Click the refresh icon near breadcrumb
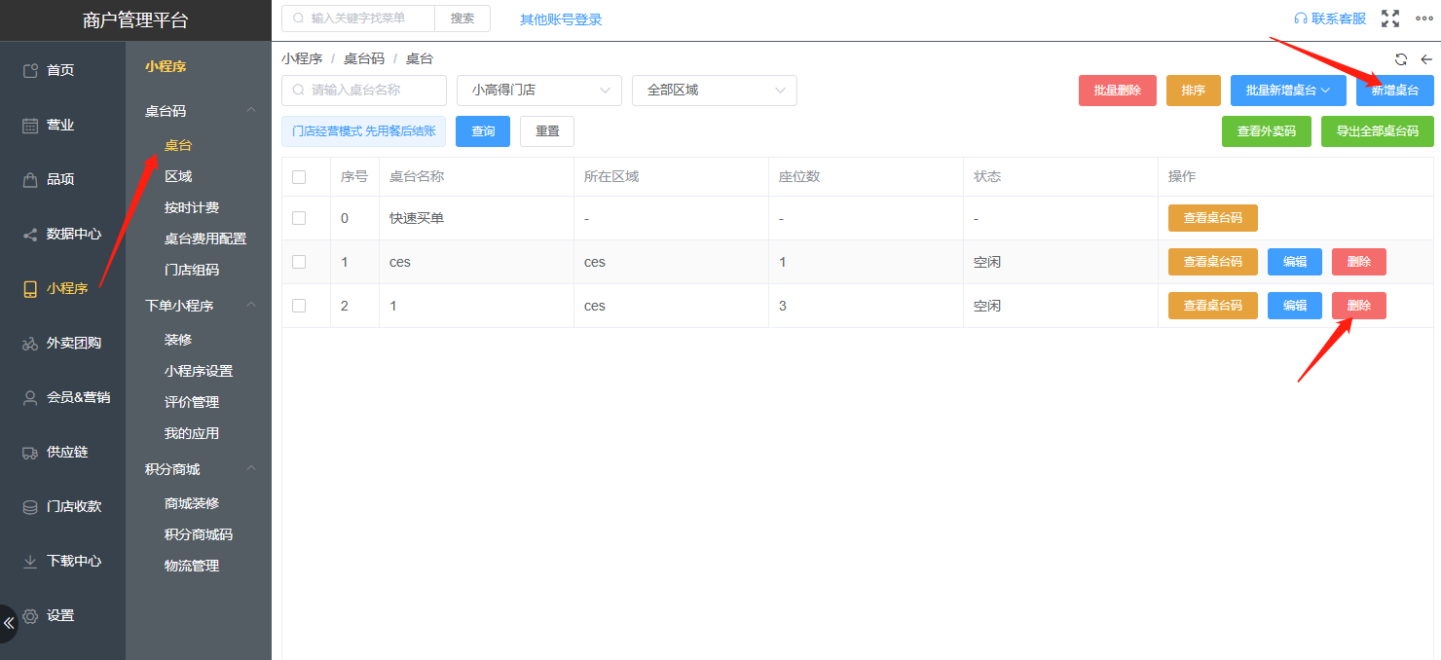The image size is (1441, 660). tap(1401, 59)
